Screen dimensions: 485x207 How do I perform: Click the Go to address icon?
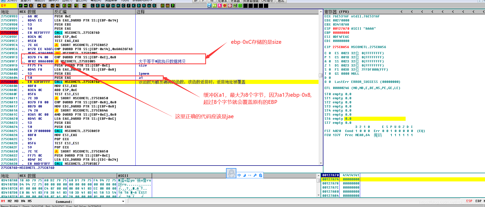click(x=84, y=6)
